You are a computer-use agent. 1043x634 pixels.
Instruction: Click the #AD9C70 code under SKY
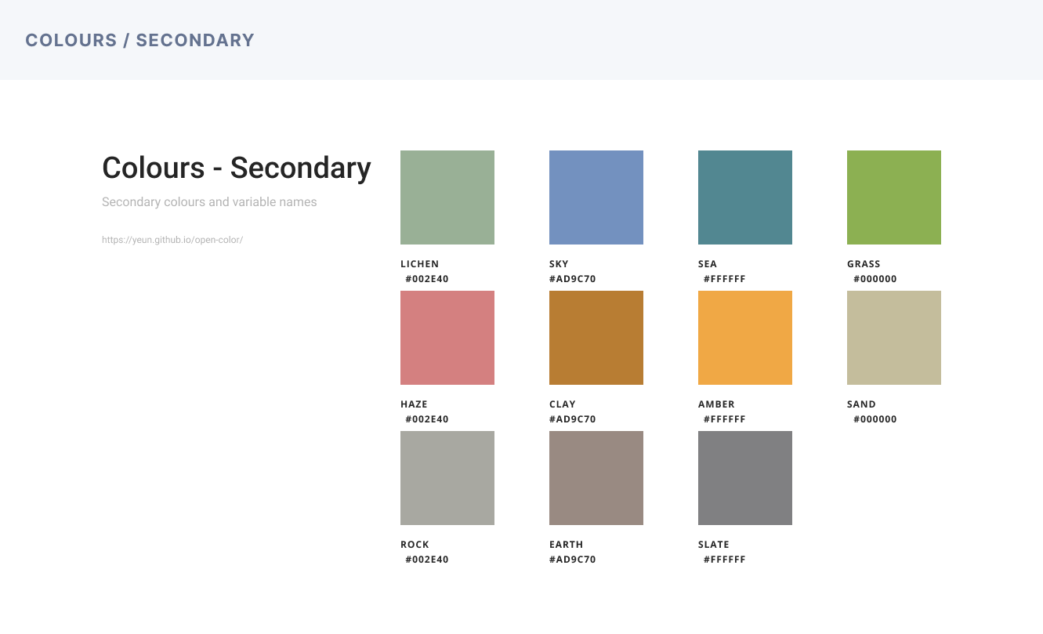(573, 279)
